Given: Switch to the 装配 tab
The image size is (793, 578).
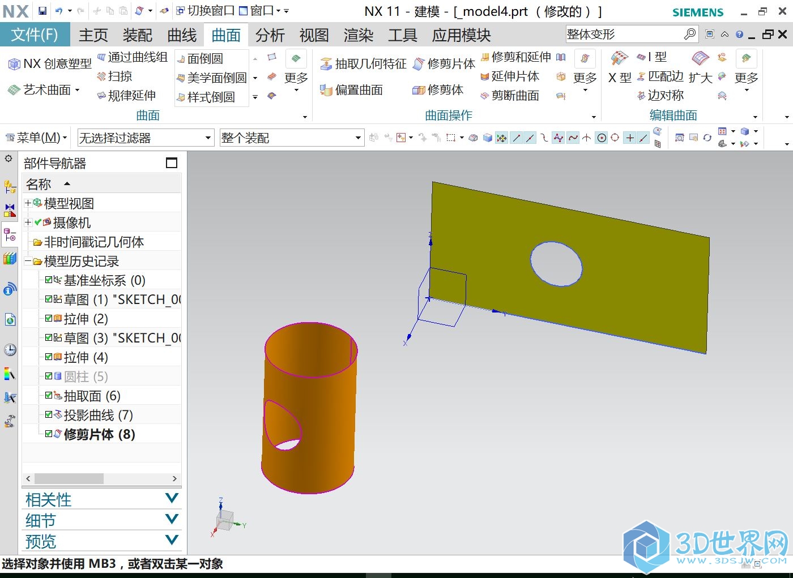Looking at the screenshot, I should pyautogui.click(x=138, y=35).
